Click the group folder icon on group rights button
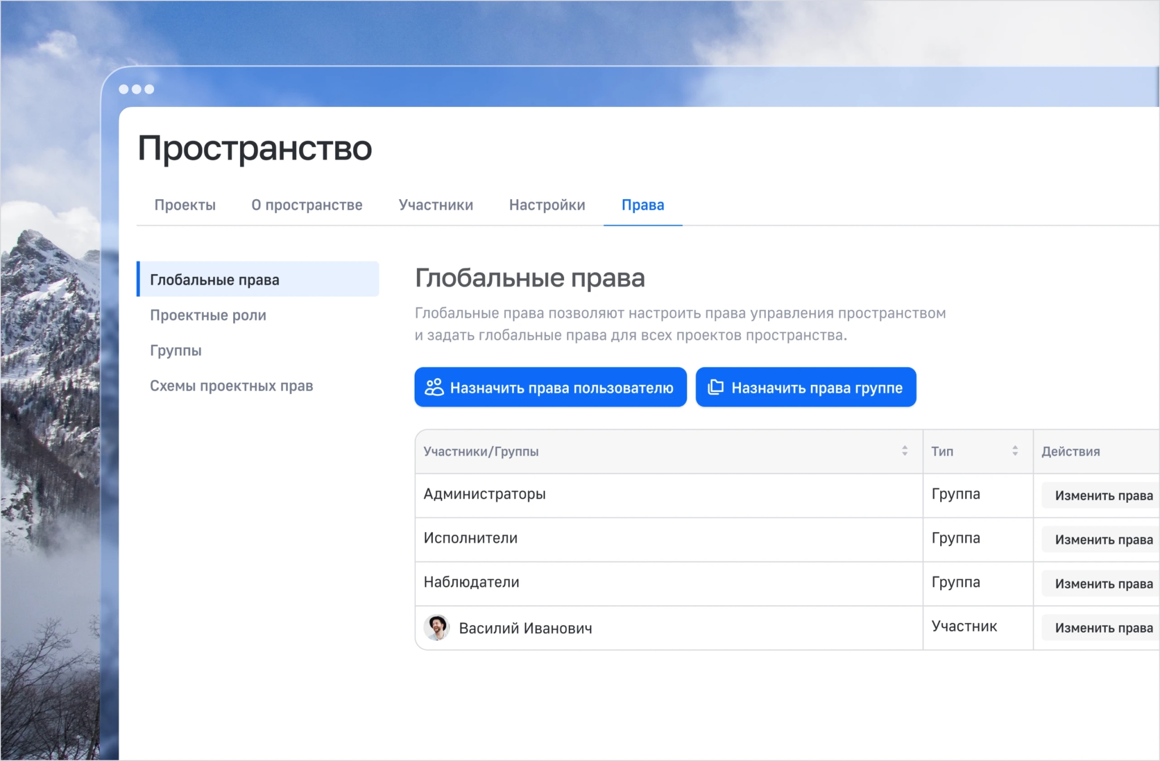Image resolution: width=1160 pixels, height=761 pixels. [715, 387]
